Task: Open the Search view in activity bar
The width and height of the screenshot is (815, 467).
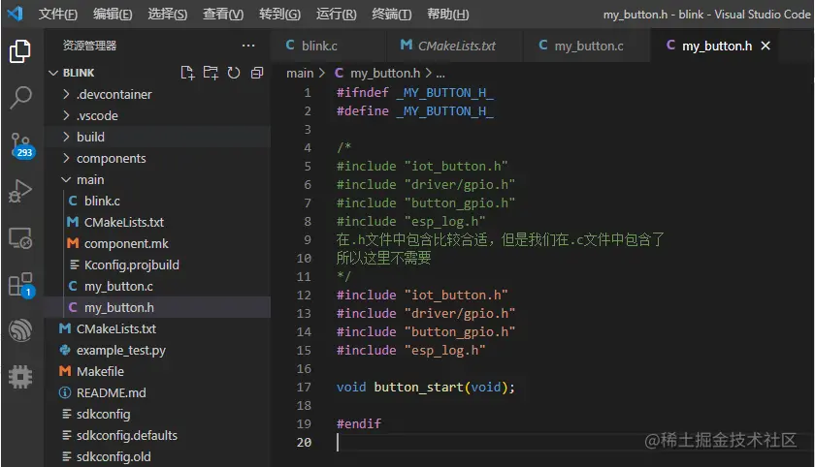Action: pyautogui.click(x=20, y=97)
